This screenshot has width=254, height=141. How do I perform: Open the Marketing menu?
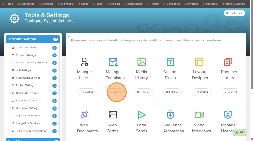(65, 4)
